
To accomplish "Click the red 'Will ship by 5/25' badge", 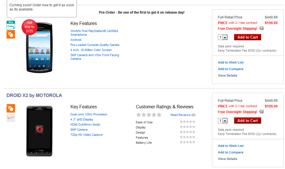I will (30, 27).
